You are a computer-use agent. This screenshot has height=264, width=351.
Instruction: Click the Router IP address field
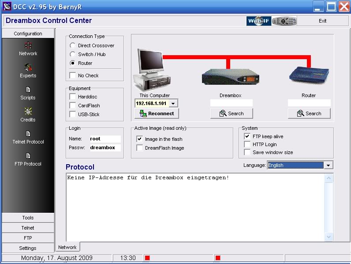point(309,103)
